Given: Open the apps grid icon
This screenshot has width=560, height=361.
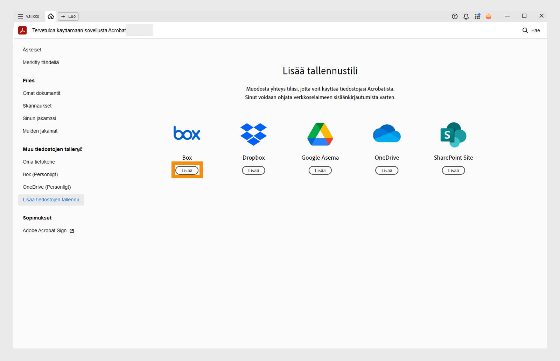Looking at the screenshot, I should coord(477,16).
